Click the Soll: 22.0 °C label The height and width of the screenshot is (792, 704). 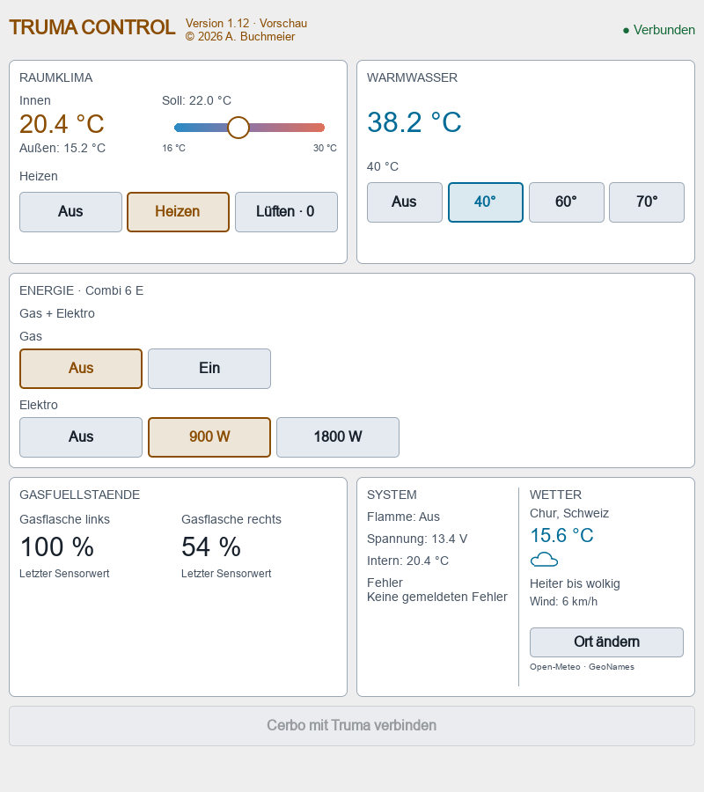pyautogui.click(x=196, y=100)
